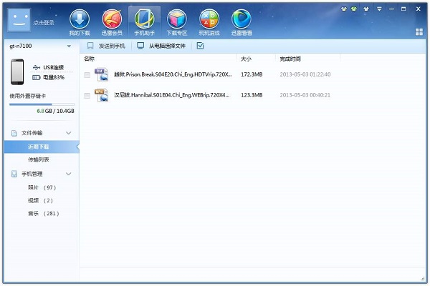Expand the gt-n7100 device dropdown
The width and height of the screenshot is (430, 286).
[69, 46]
